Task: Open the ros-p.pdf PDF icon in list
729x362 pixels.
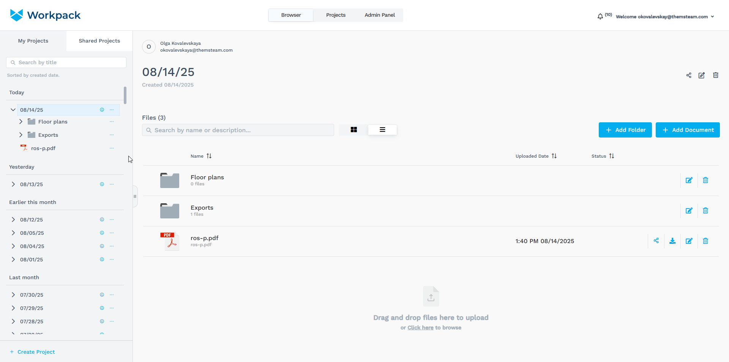Action: [169, 241]
